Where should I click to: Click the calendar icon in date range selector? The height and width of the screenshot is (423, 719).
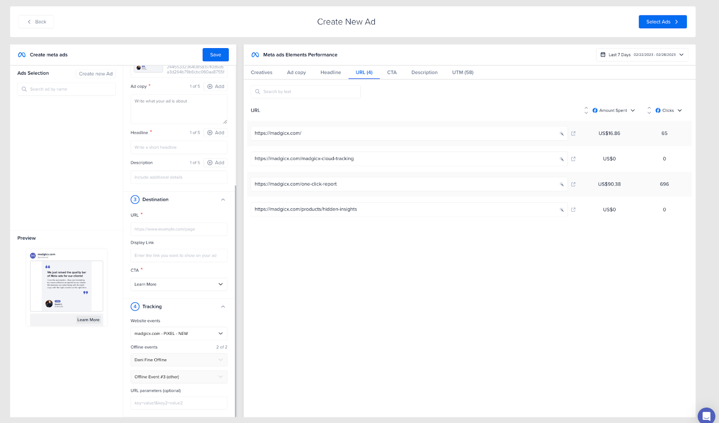tap(603, 54)
